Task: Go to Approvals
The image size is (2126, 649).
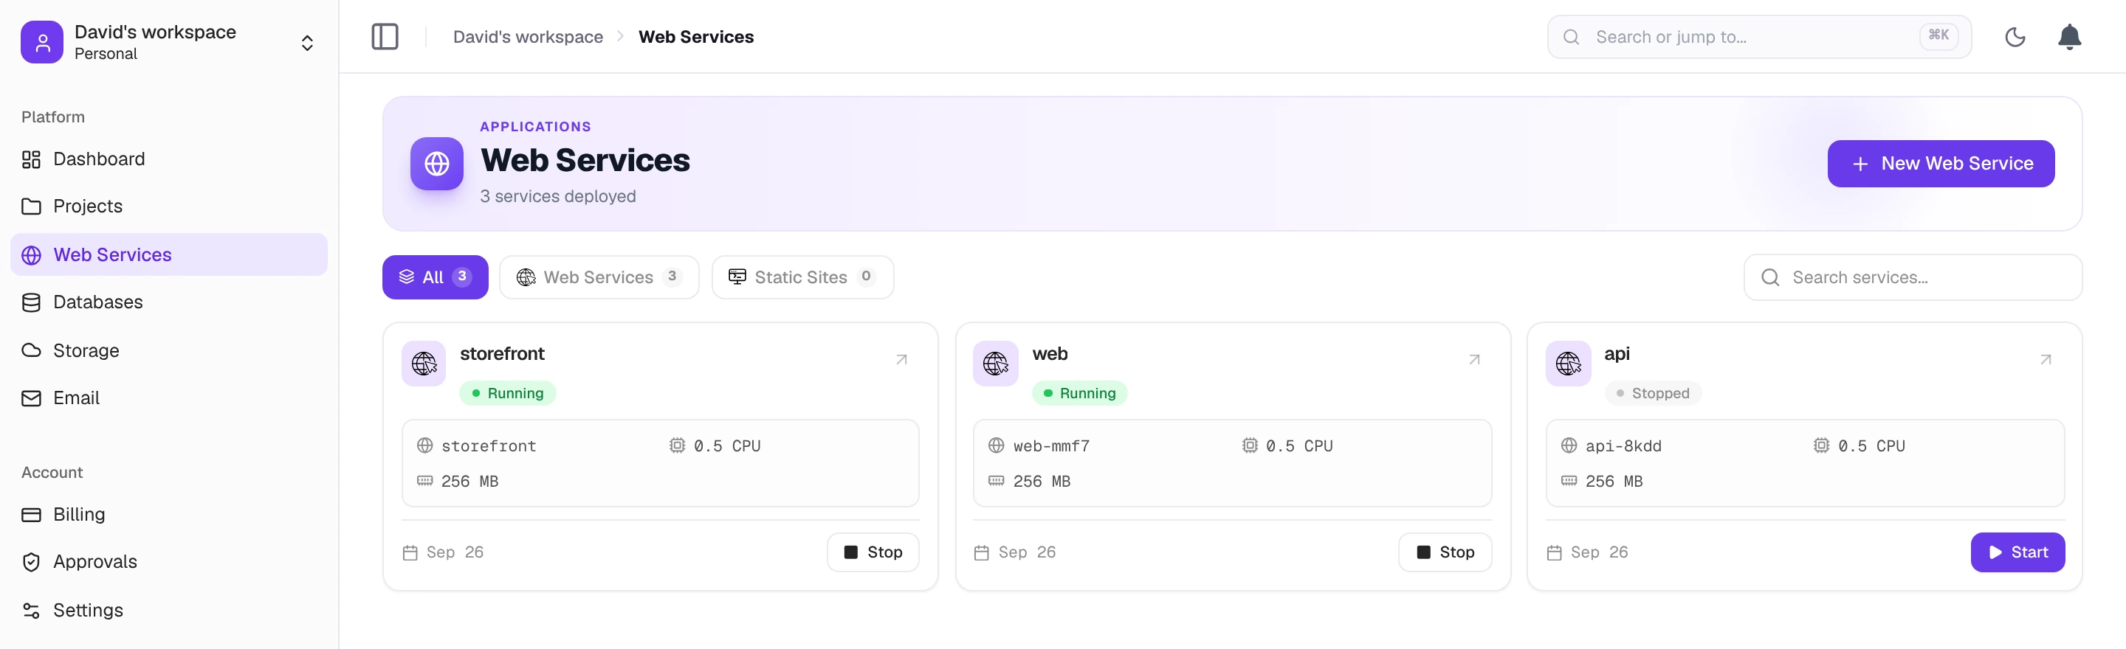Action: point(168,561)
